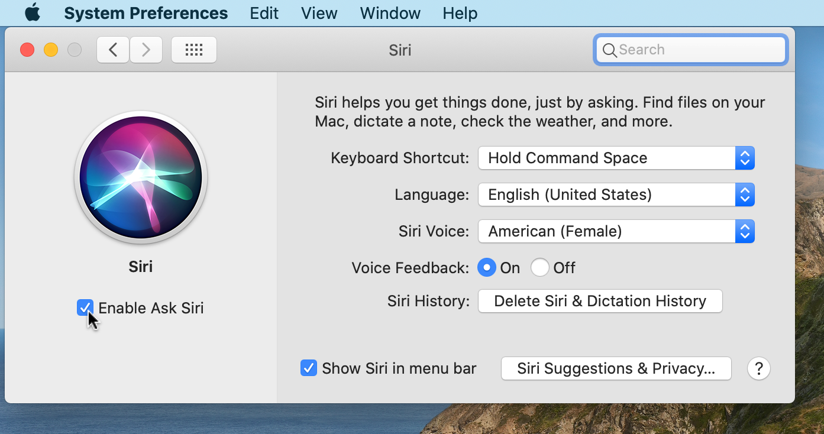Viewport: 824px width, 434px height.
Task: Click the large Siri orb icon
Action: [x=141, y=177]
